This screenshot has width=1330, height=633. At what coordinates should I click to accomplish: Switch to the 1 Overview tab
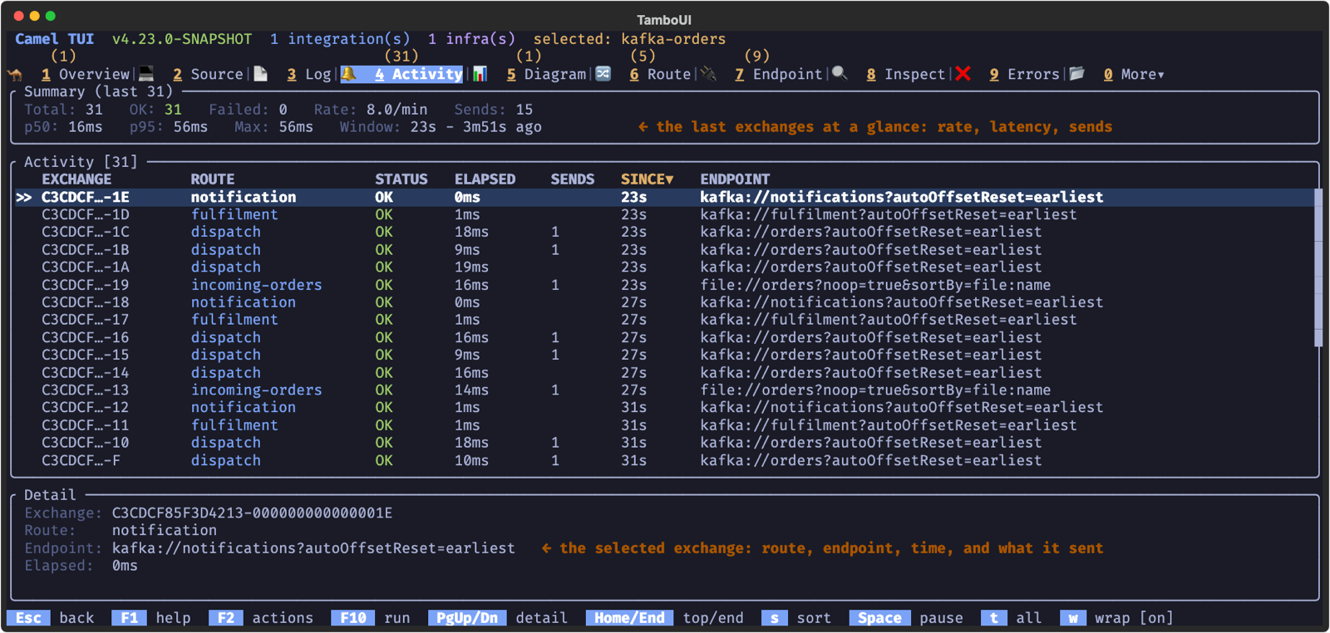tap(86, 74)
